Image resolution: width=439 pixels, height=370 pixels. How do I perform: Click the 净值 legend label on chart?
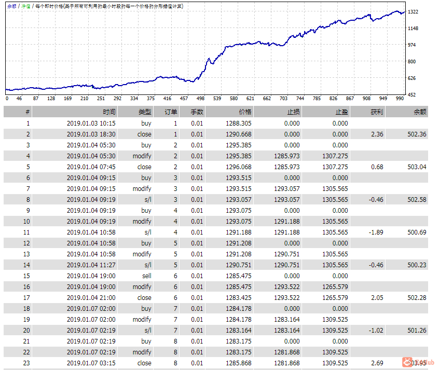[26, 6]
